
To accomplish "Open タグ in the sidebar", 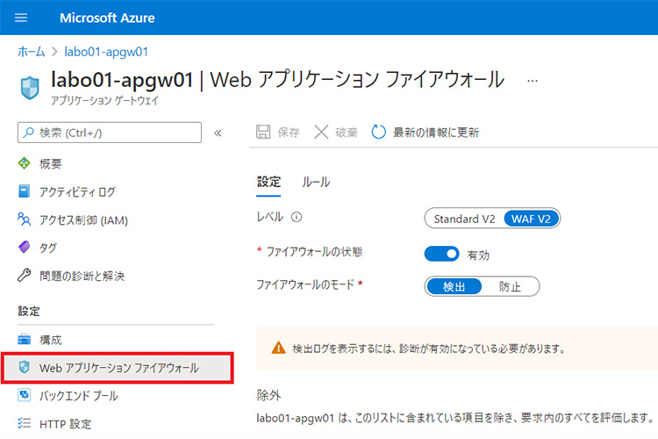I will 48,248.
